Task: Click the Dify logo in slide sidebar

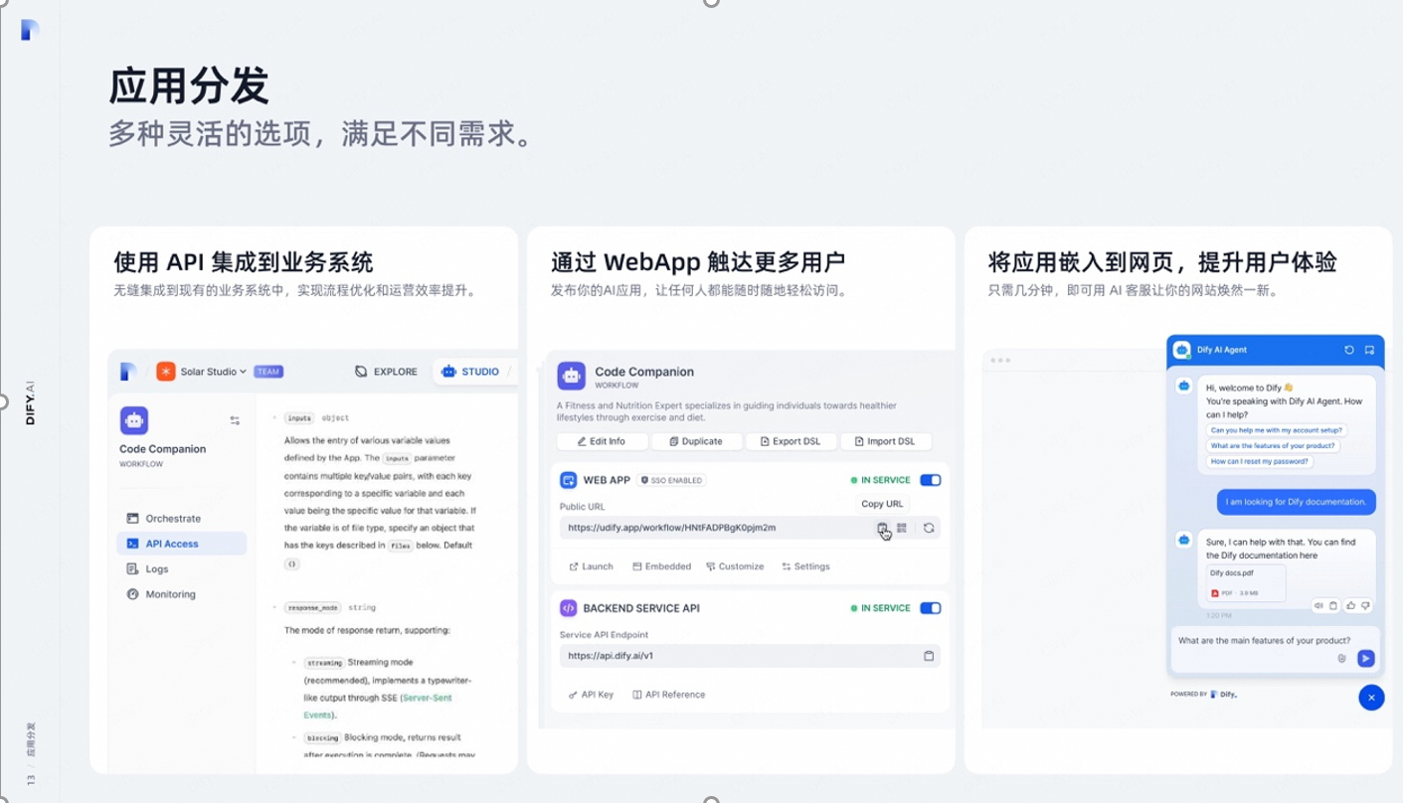Action: pos(30,30)
